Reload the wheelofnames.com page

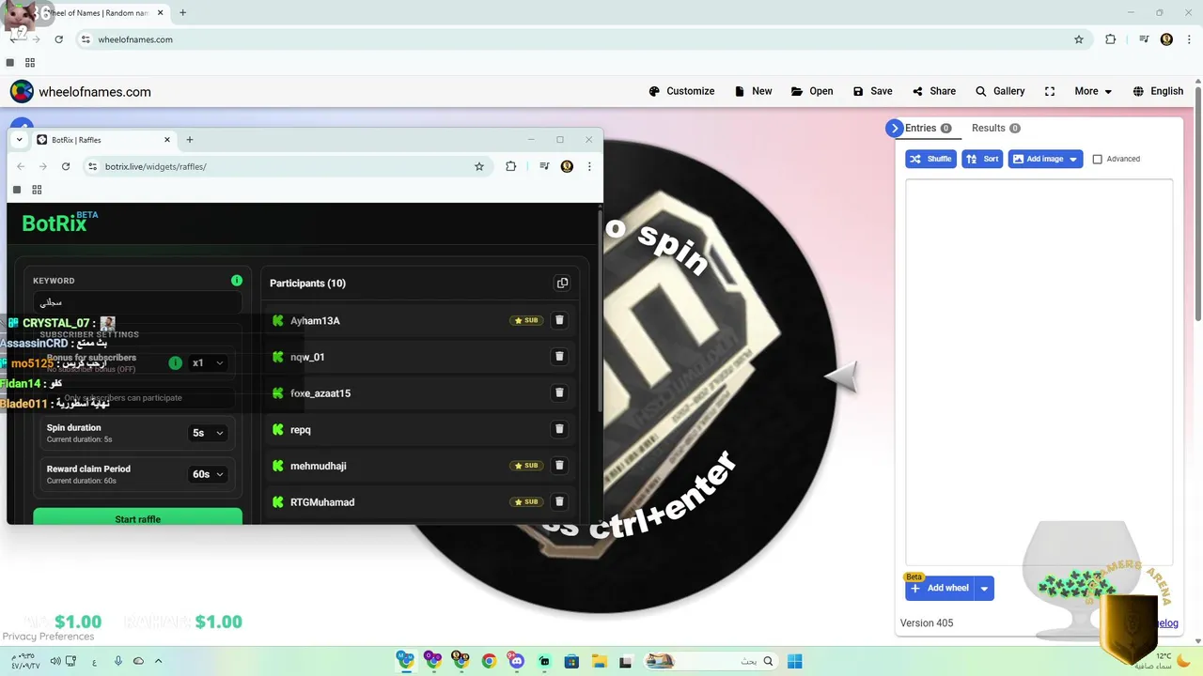tap(58, 39)
